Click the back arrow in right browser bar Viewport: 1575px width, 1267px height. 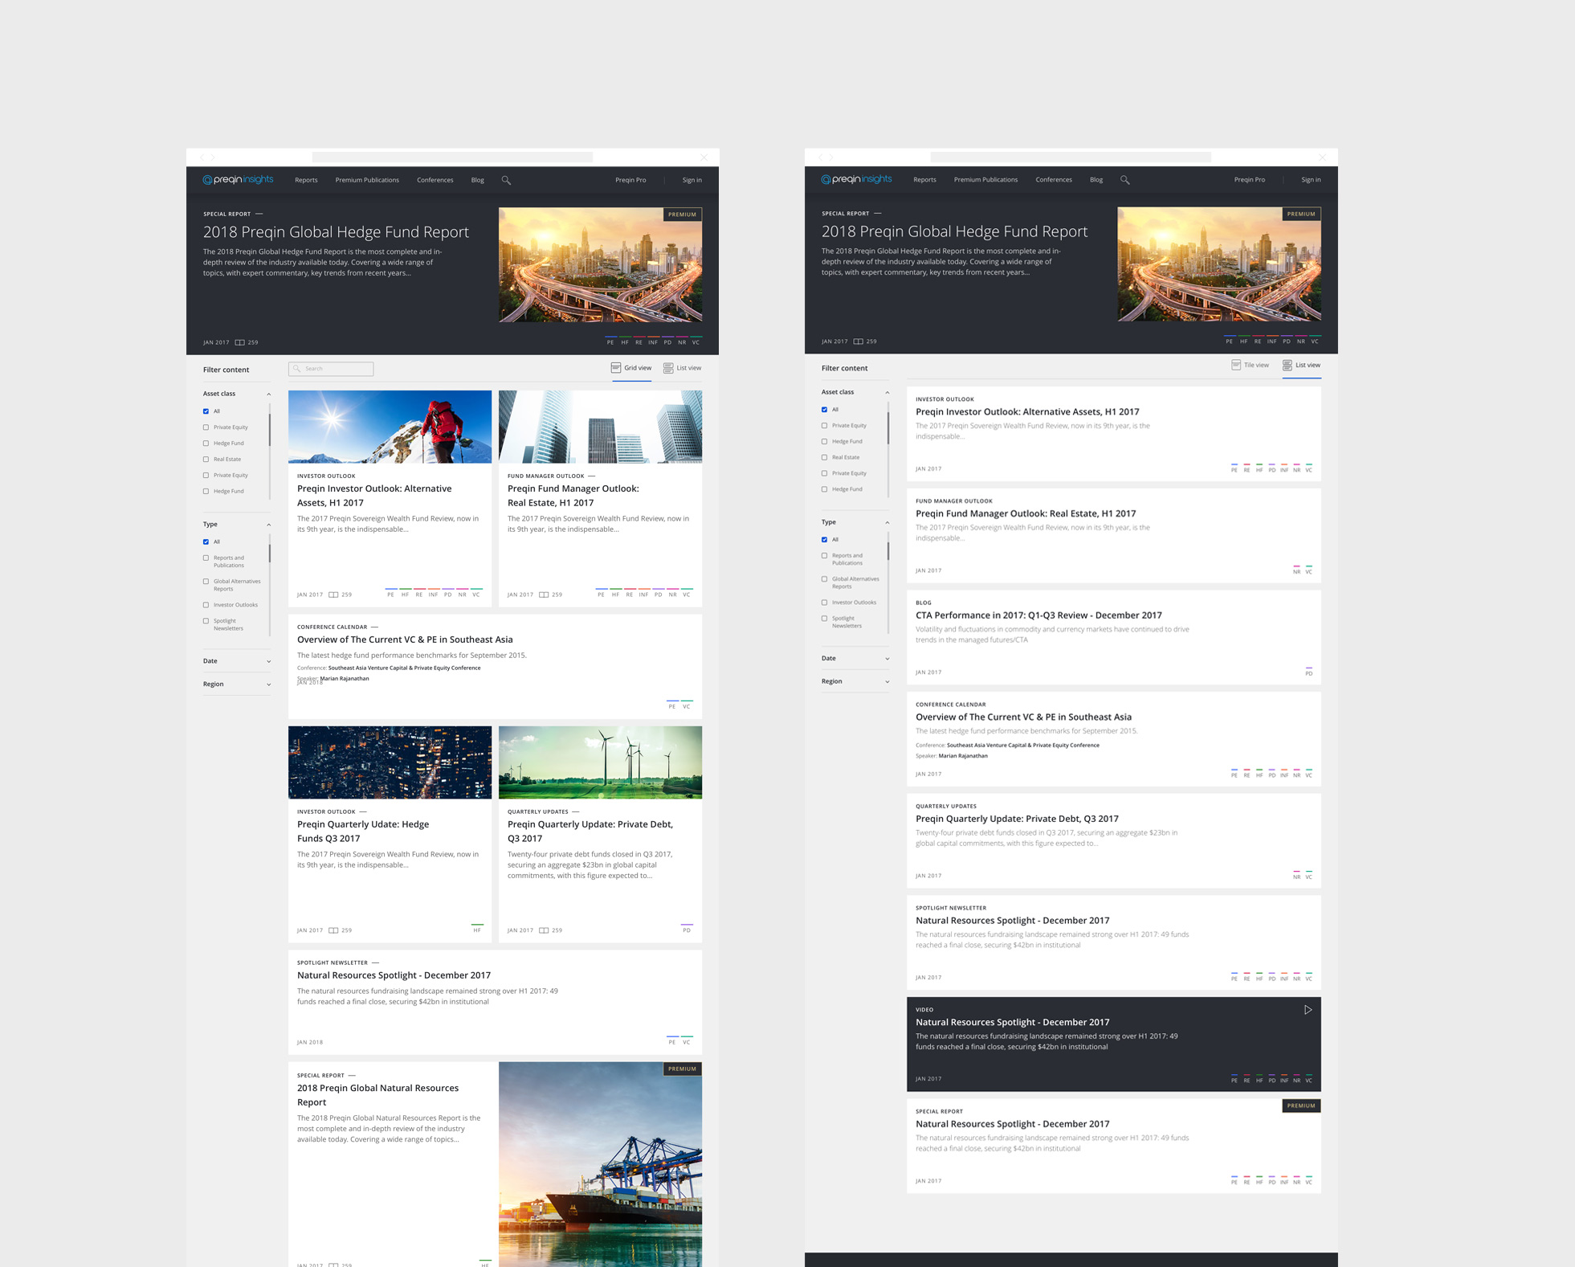pyautogui.click(x=820, y=157)
